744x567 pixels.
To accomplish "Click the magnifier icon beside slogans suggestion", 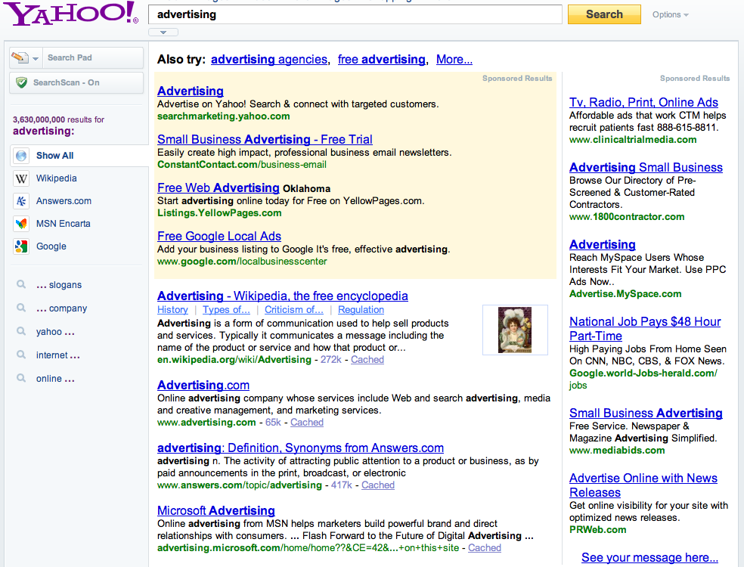I will tap(21, 285).
